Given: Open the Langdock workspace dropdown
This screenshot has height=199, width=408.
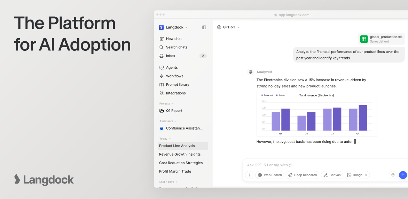Looking at the screenshot, I should 173,27.
